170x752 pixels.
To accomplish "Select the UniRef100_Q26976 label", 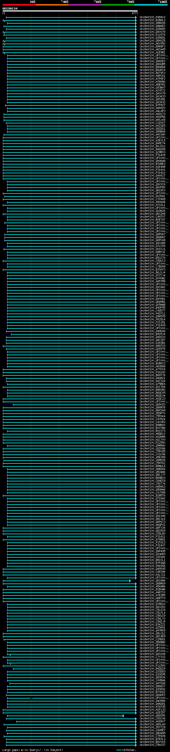I will pos(152,349).
